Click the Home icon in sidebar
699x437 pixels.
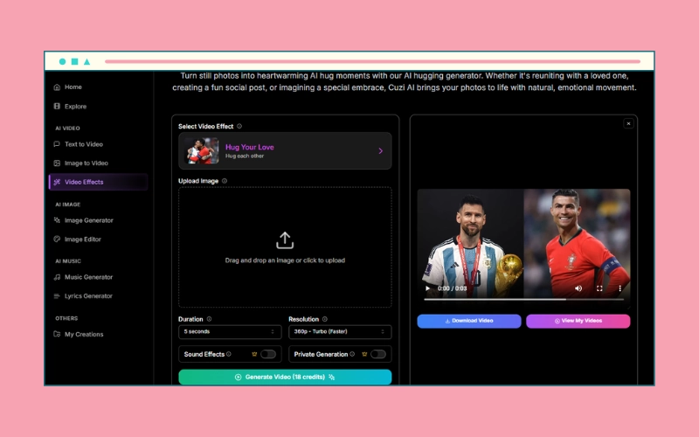(57, 87)
